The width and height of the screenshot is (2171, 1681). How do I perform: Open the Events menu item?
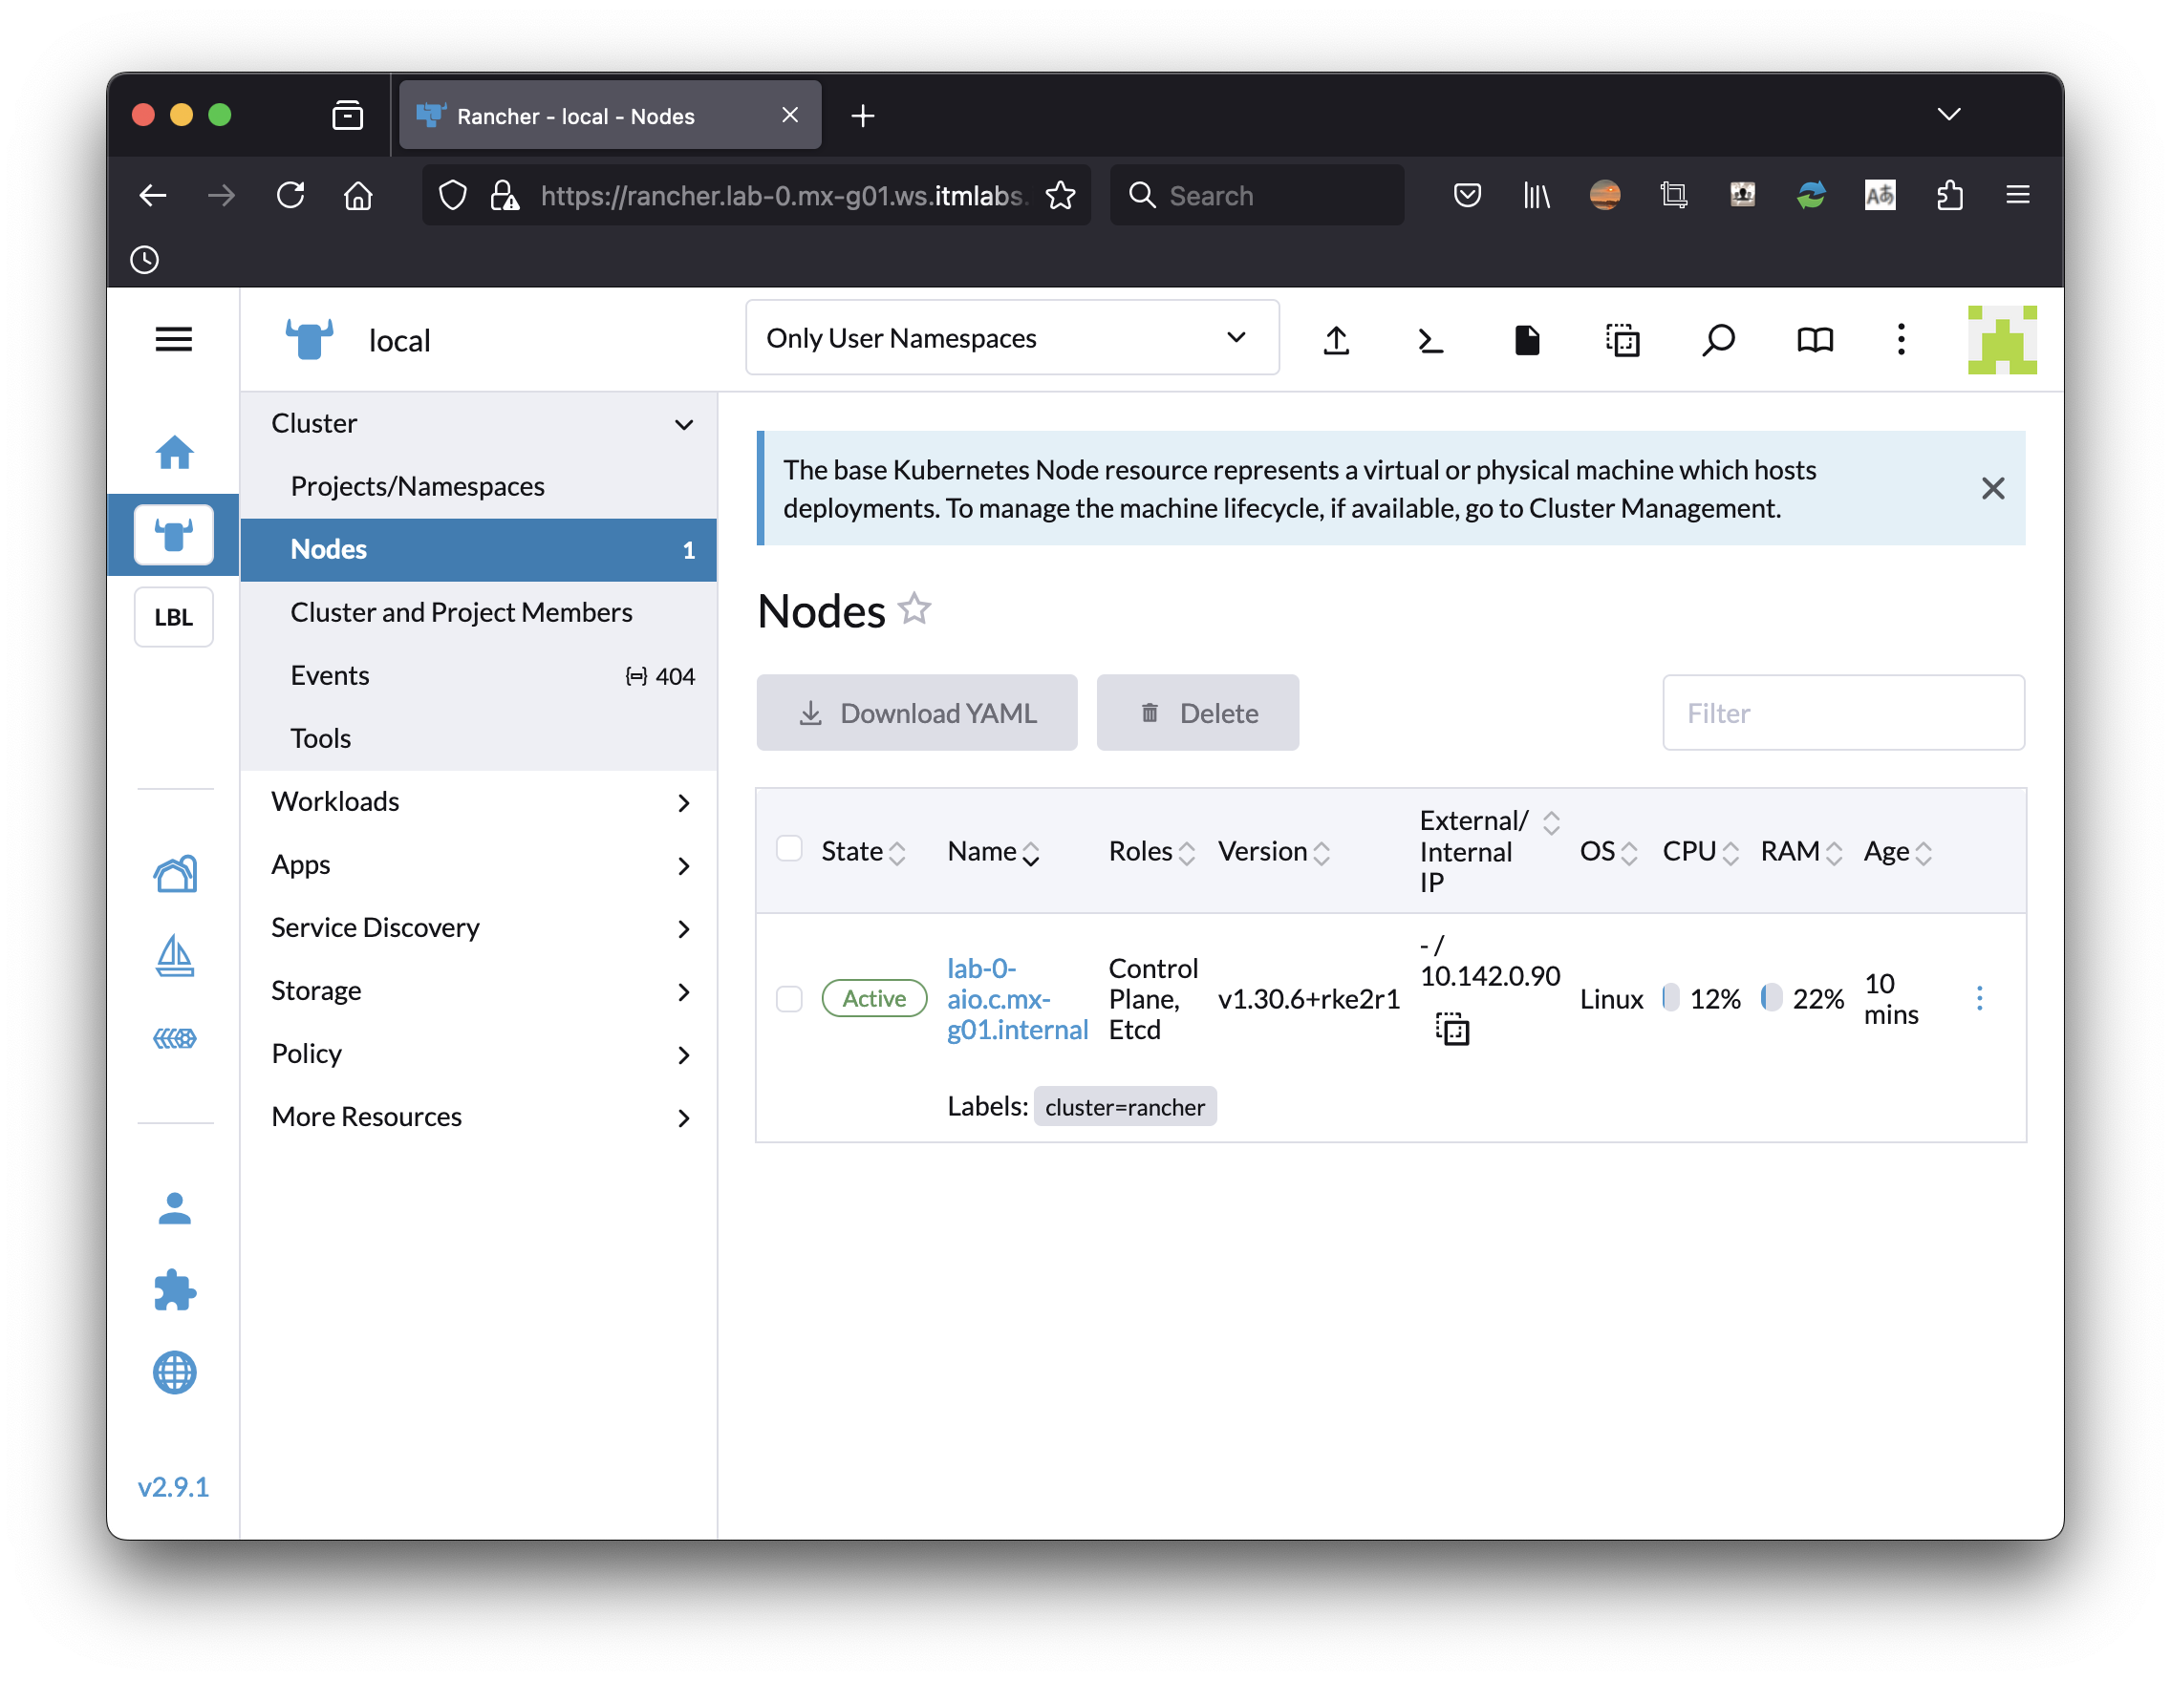click(478, 675)
